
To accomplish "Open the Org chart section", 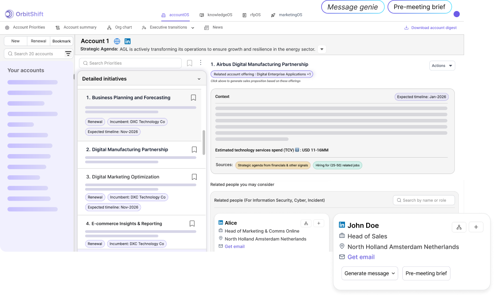I will [119, 27].
